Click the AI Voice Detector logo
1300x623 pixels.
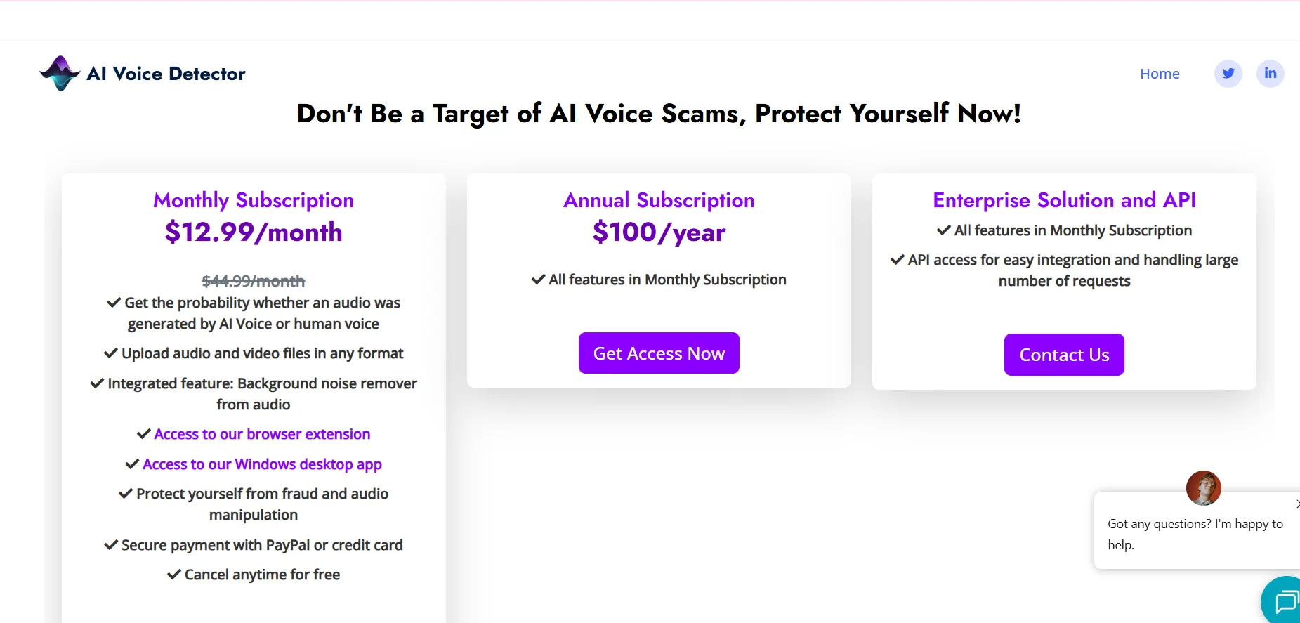[x=143, y=73]
